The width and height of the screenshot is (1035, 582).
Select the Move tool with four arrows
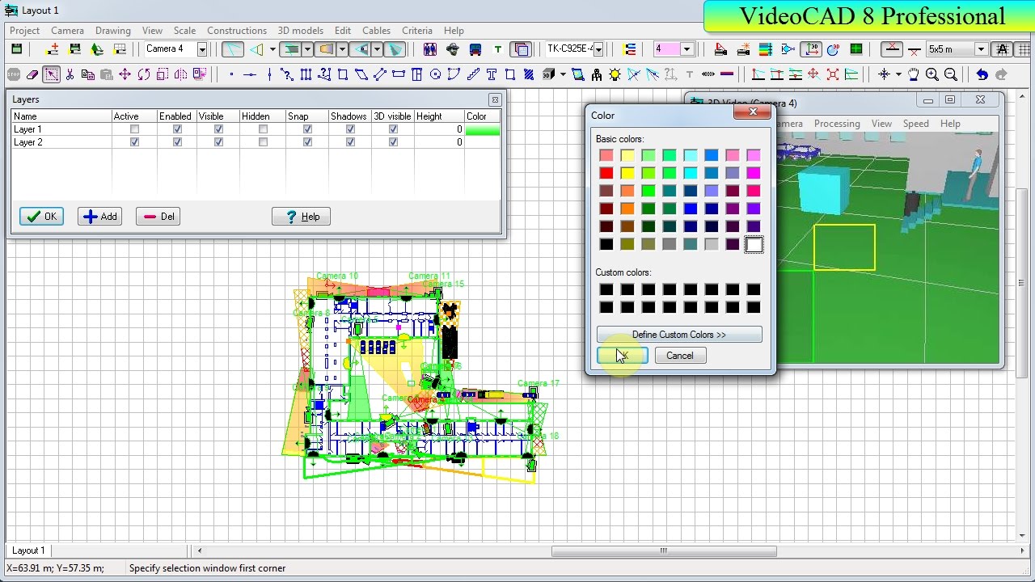pyautogui.click(x=125, y=74)
